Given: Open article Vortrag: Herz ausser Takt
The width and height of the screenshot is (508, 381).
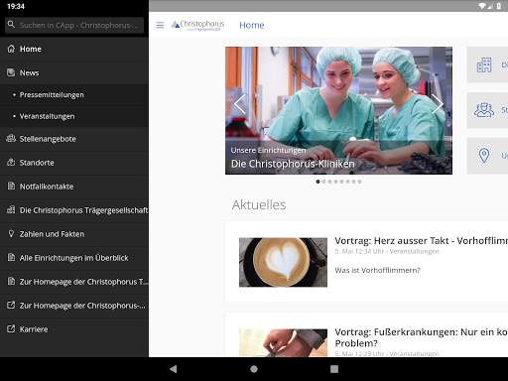Looking at the screenshot, I should click(421, 241).
